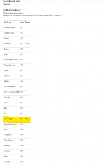Click the SD Card row label
Viewport: 104px width, 165px height.
[7, 81]
